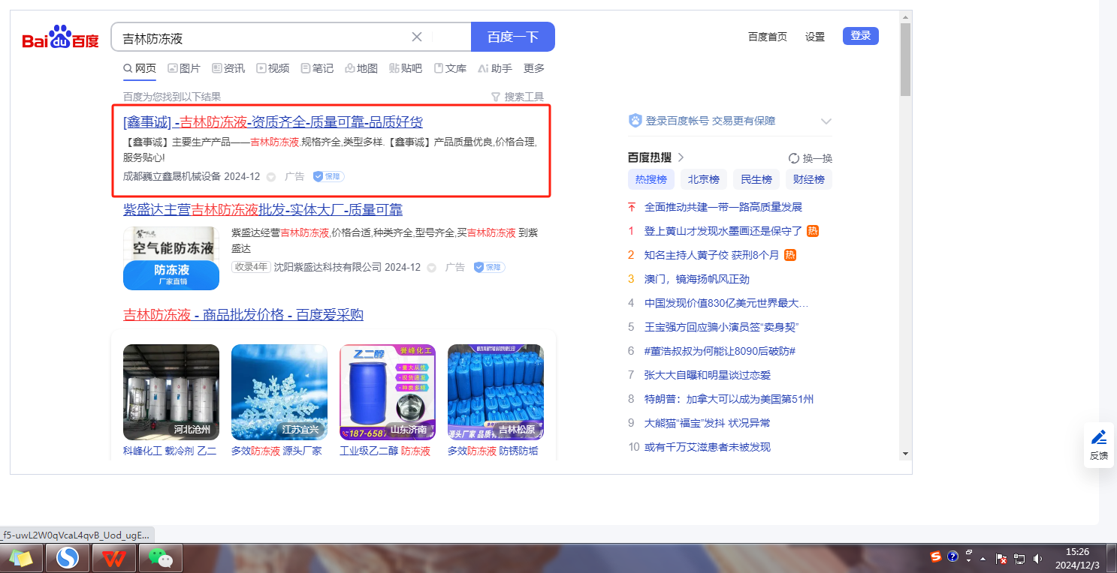This screenshot has height=573, width=1117.
Task: Open the 笔记 notes tab
Action: click(317, 68)
